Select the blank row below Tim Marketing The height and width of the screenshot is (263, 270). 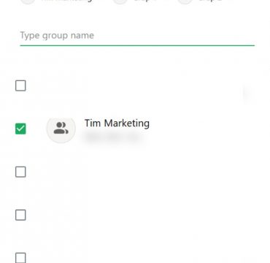point(135,172)
